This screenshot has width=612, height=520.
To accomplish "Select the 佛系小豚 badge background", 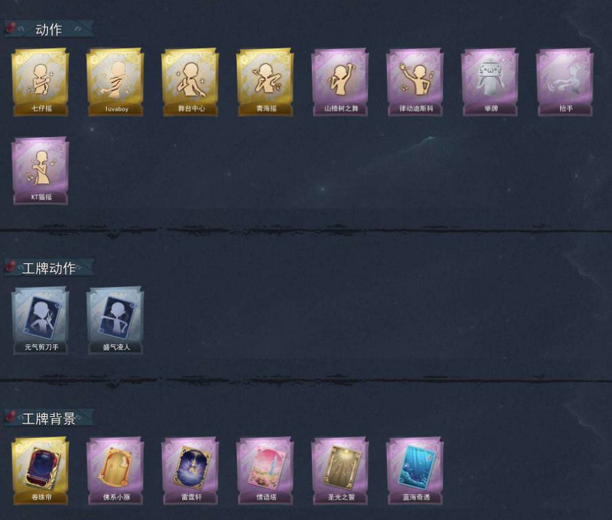I will [x=116, y=471].
